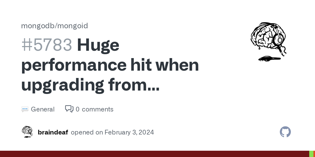Click the comments bubbles icon
Screen dimensions: 315x157
tap(69, 109)
